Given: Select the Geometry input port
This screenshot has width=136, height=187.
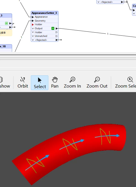Looking at the screenshot, I should 40,21.
